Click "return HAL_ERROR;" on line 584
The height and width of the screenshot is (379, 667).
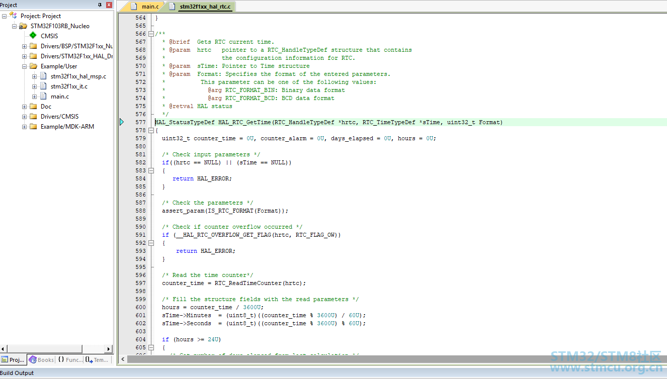pyautogui.click(x=202, y=178)
